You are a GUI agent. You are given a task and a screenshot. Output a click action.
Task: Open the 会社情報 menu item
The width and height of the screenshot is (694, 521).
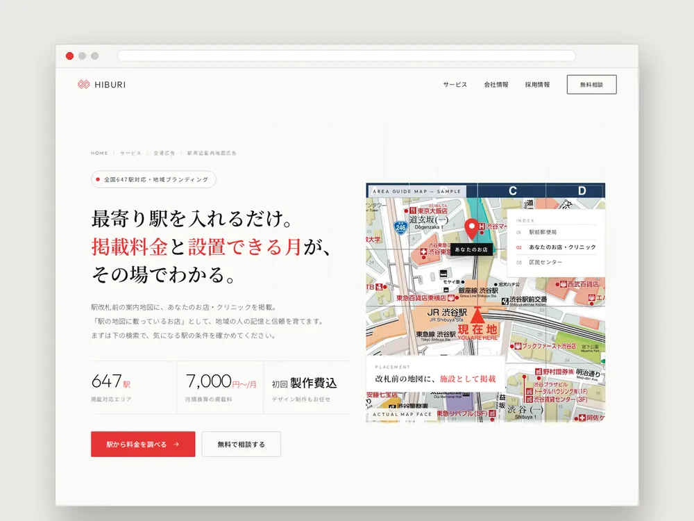pos(496,84)
